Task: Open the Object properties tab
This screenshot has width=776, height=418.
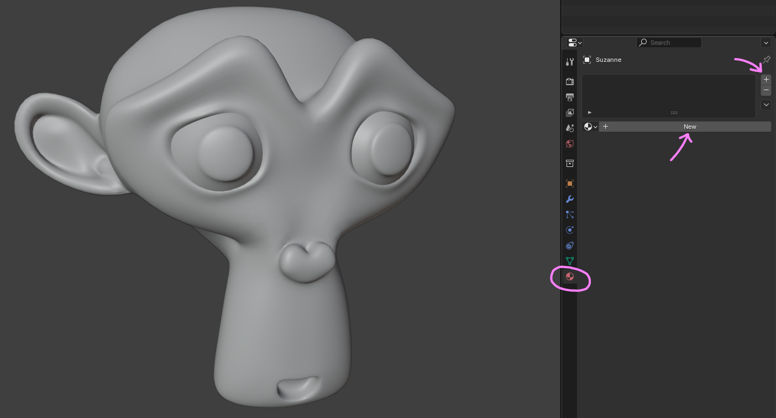Action: (x=570, y=184)
